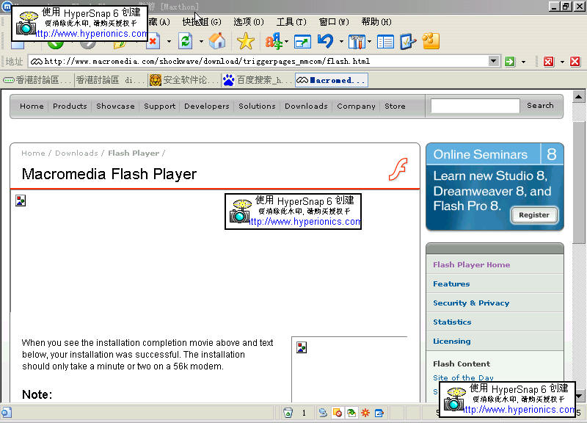Open the Security & Privacy sidebar link
This screenshot has width=587, height=423.
click(x=471, y=303)
